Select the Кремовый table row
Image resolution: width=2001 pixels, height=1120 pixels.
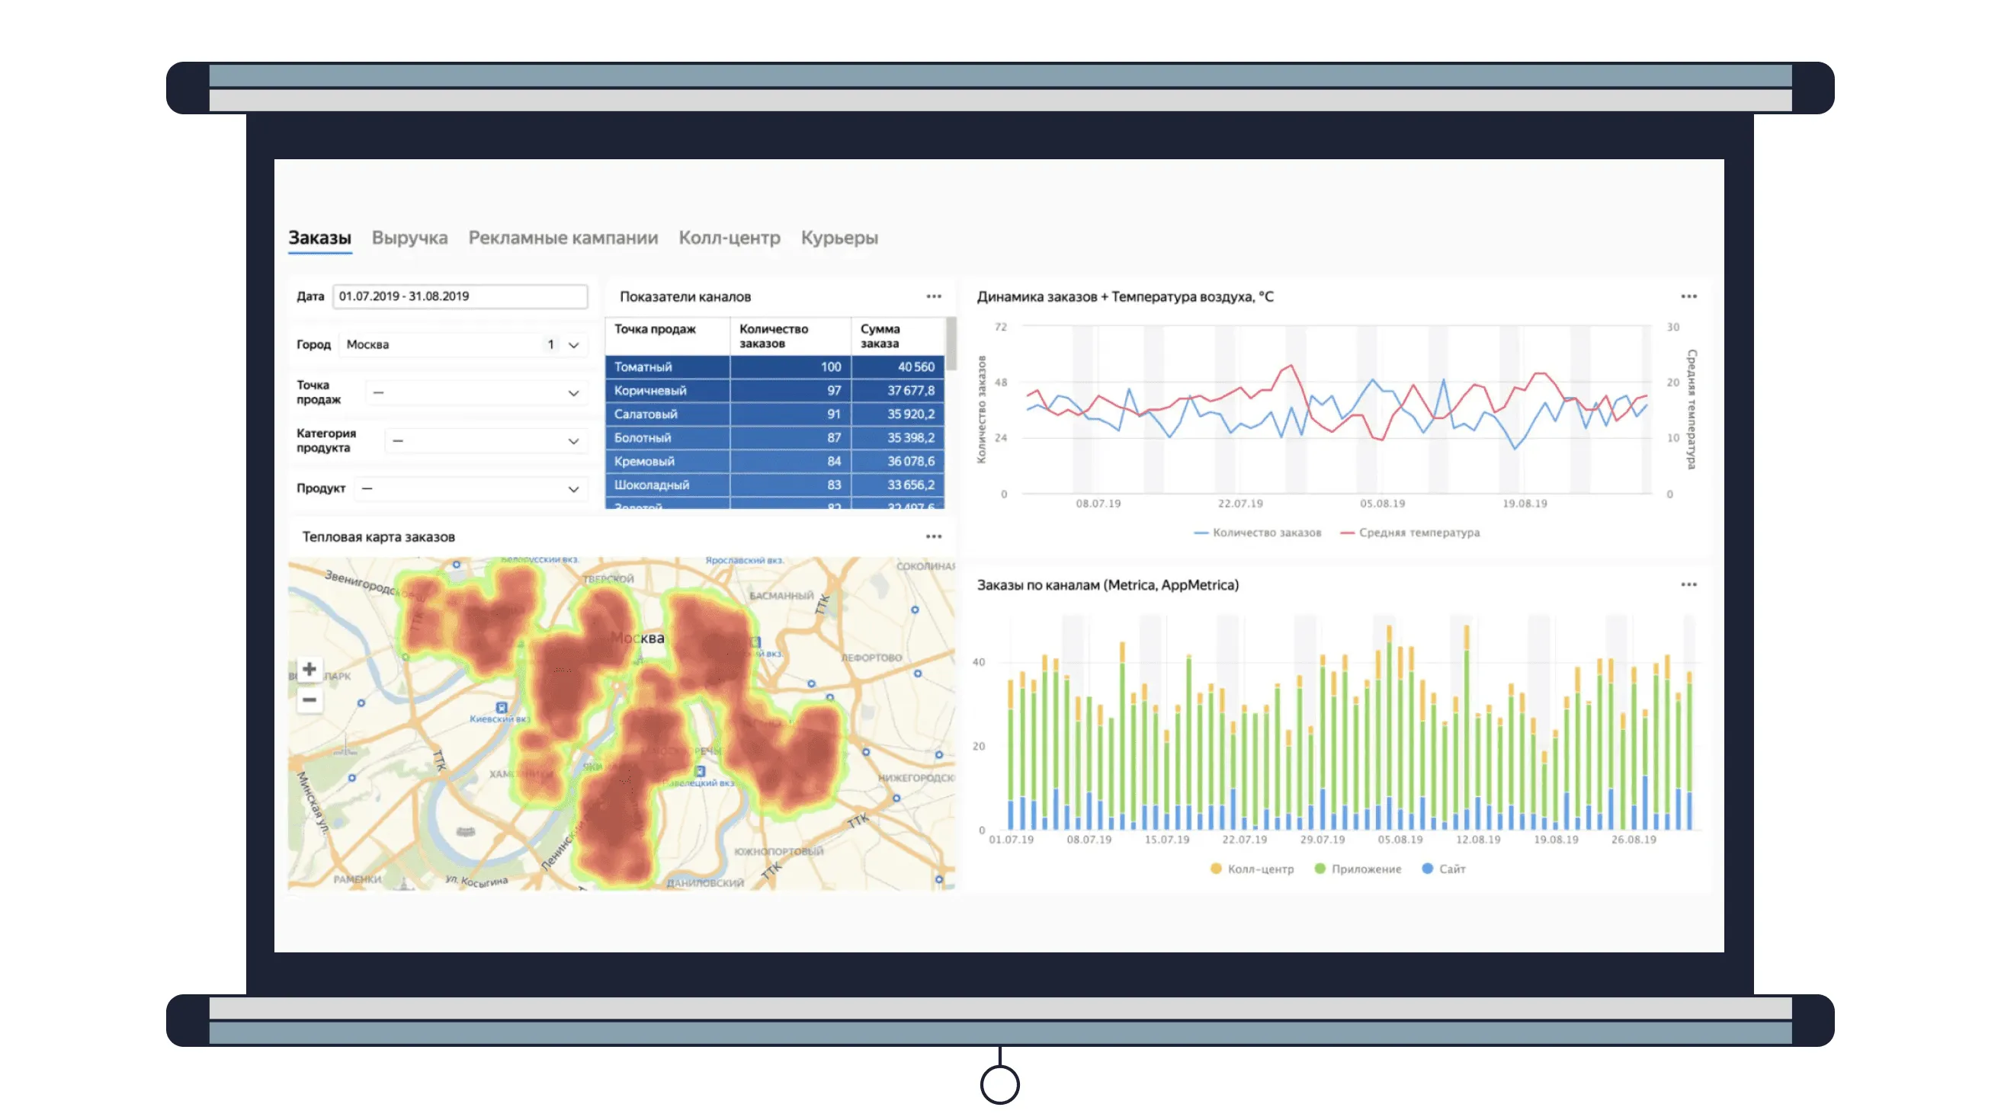pos(774,461)
